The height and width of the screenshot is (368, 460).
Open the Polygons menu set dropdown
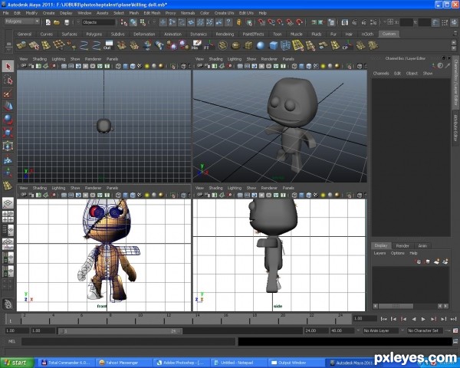pyautogui.click(x=22, y=21)
